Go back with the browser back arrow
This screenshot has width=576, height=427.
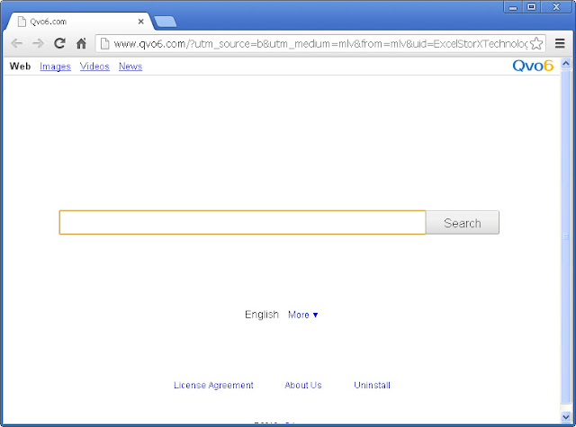(x=16, y=44)
